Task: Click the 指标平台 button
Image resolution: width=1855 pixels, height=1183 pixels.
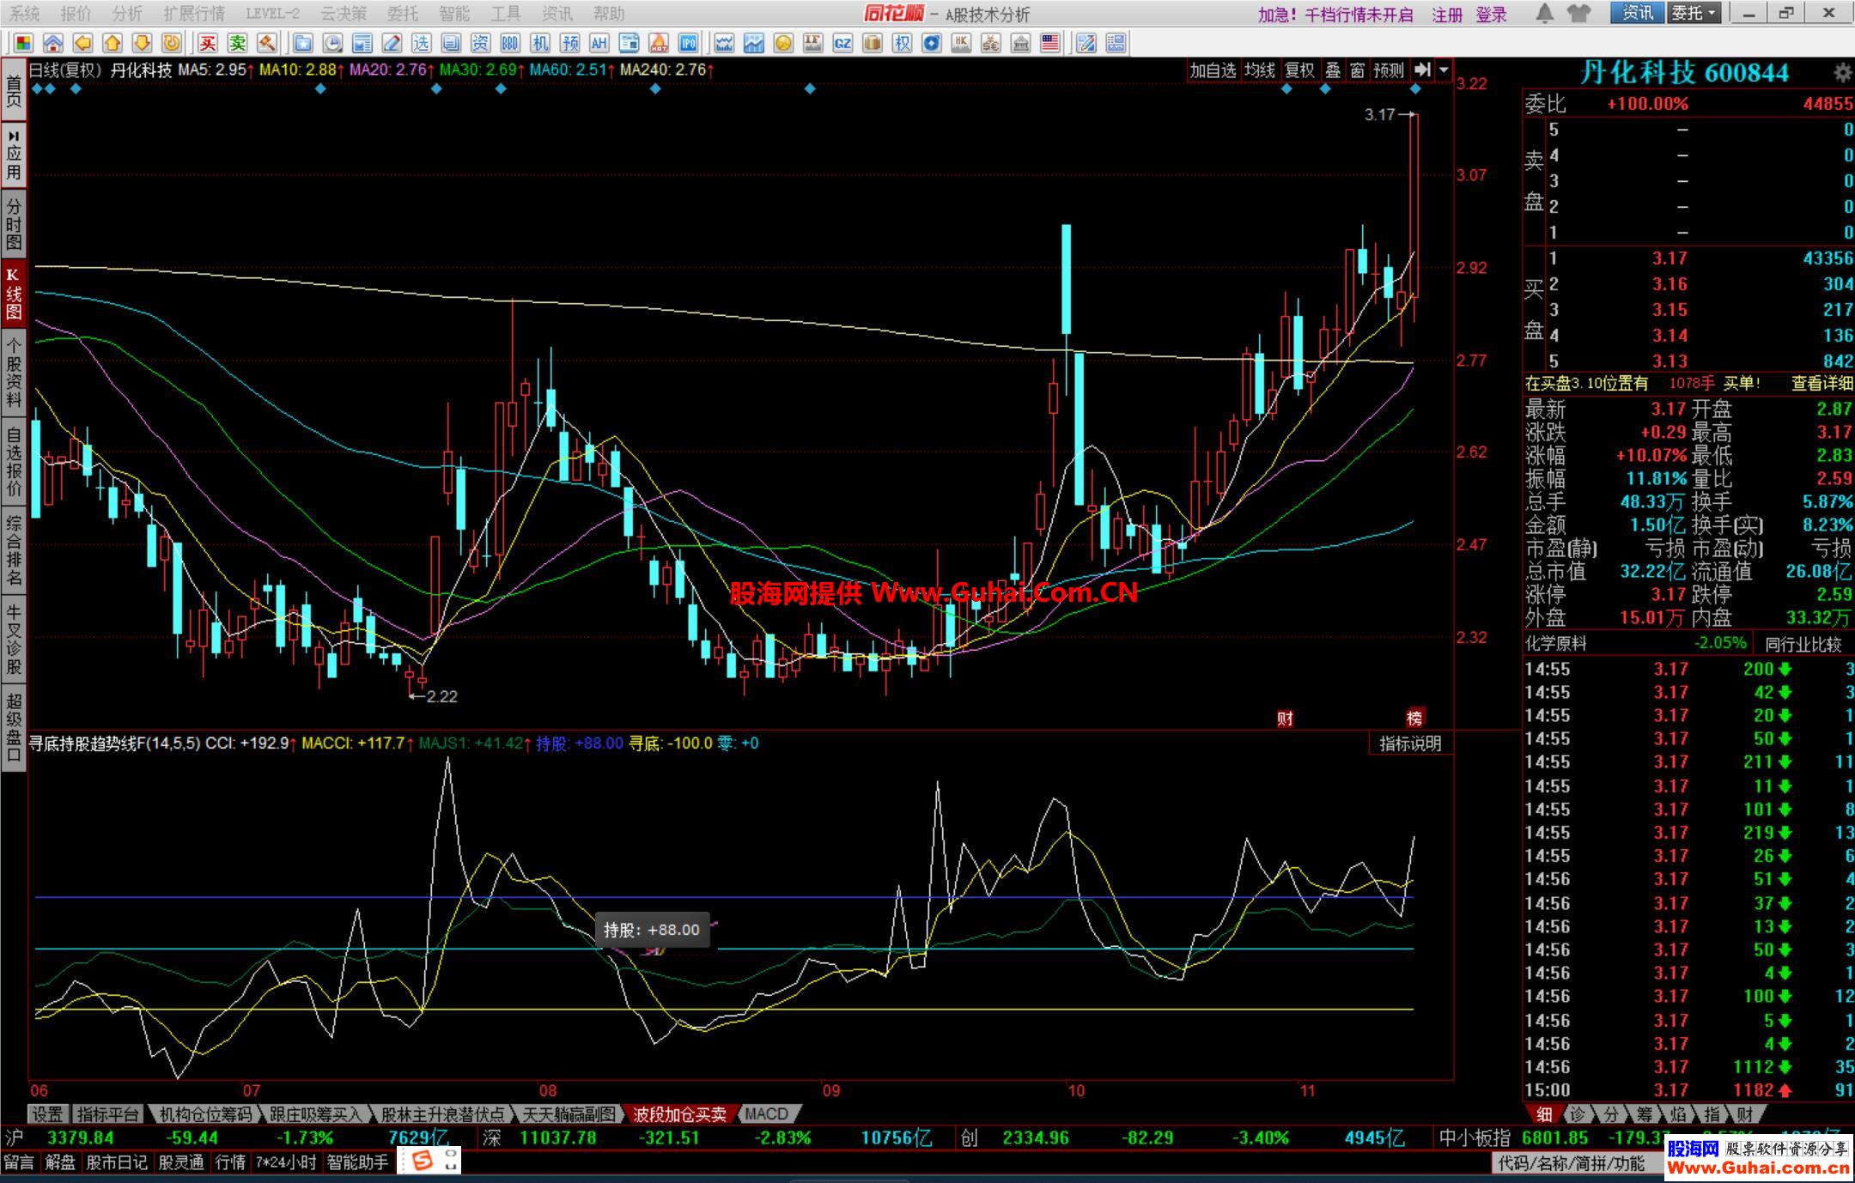Action: pyautogui.click(x=107, y=1113)
